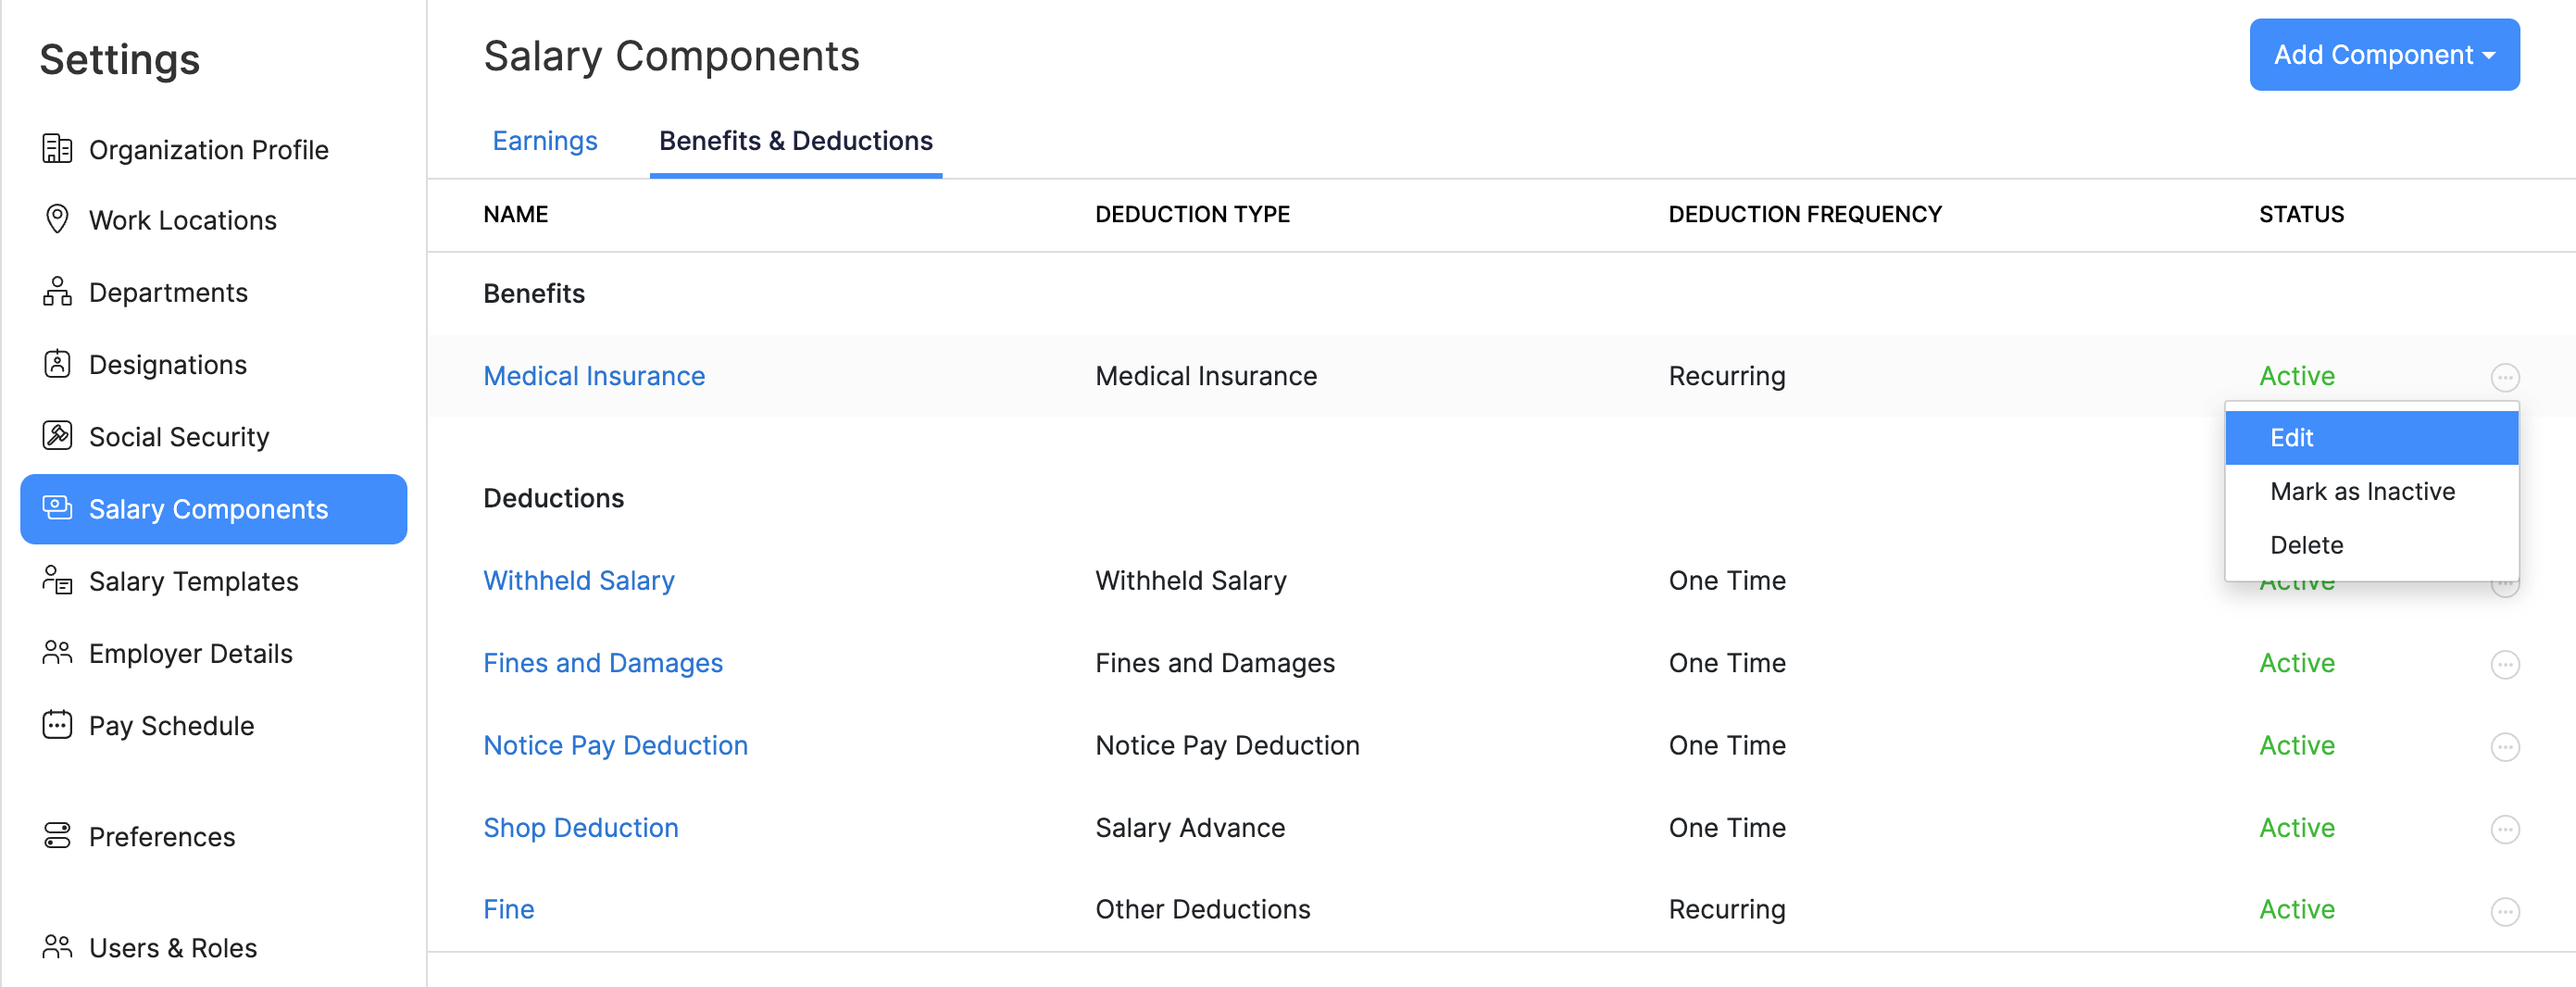Open the Preferences section
Viewport: 2576px width, 987px height.
(x=162, y=837)
